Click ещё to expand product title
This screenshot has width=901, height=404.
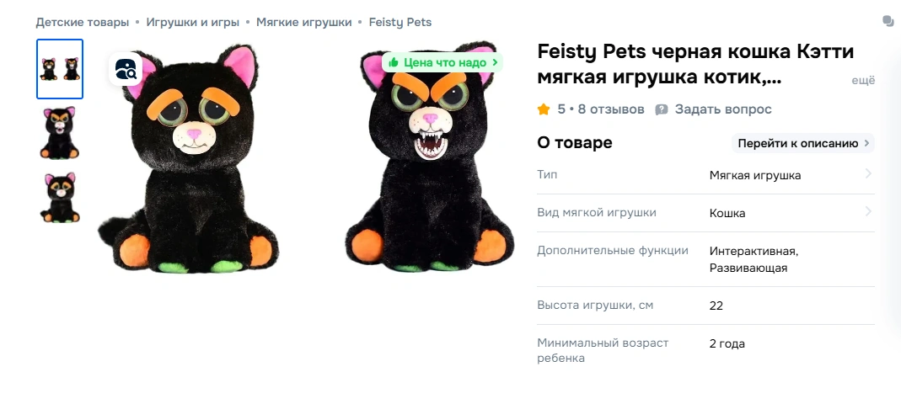point(863,80)
